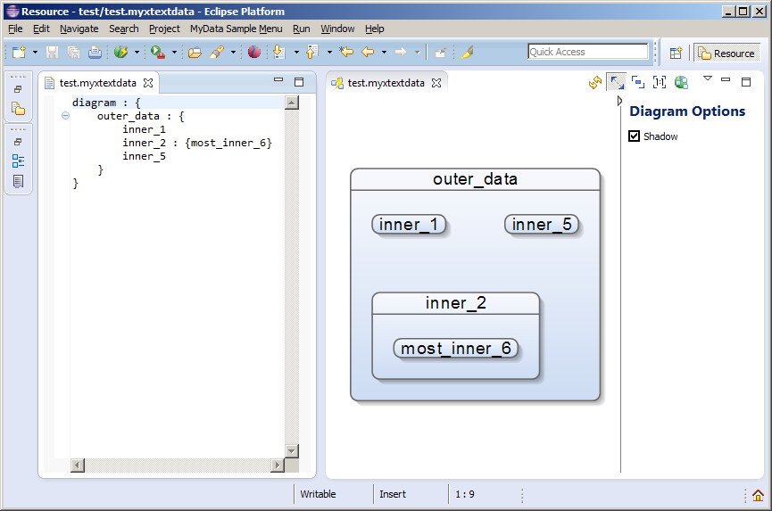Select the most_inner_6 diagram node
Image resolution: width=772 pixels, height=511 pixels.
tap(456, 349)
